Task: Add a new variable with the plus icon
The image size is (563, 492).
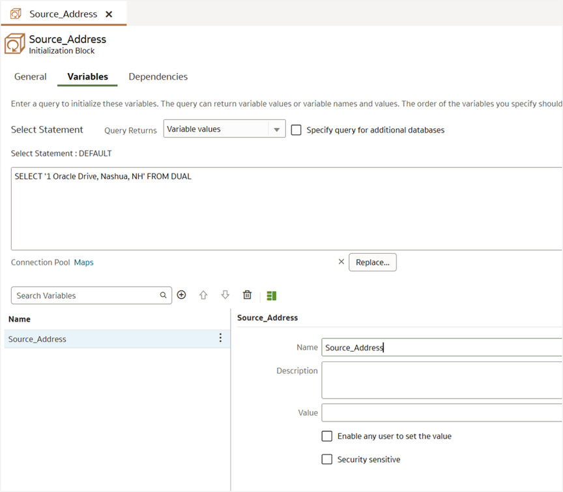Action: [x=181, y=295]
